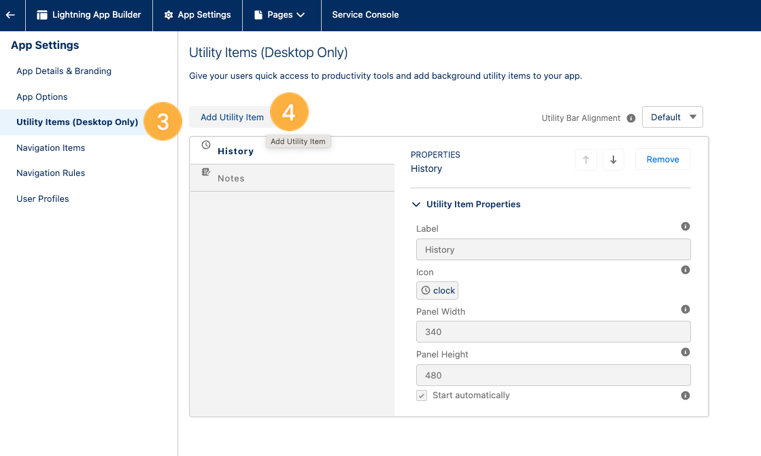
Task: Click Start automatically info icon
Action: 686,396
